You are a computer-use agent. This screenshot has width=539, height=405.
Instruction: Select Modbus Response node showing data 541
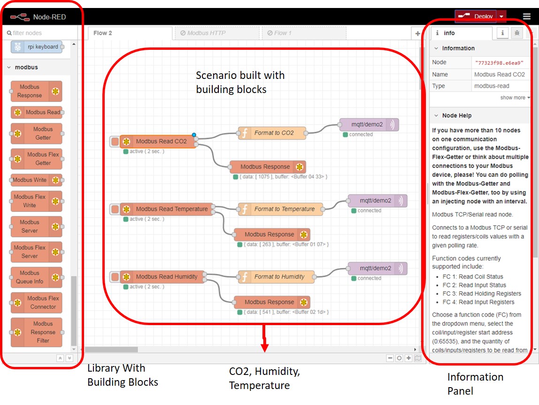[x=272, y=302]
